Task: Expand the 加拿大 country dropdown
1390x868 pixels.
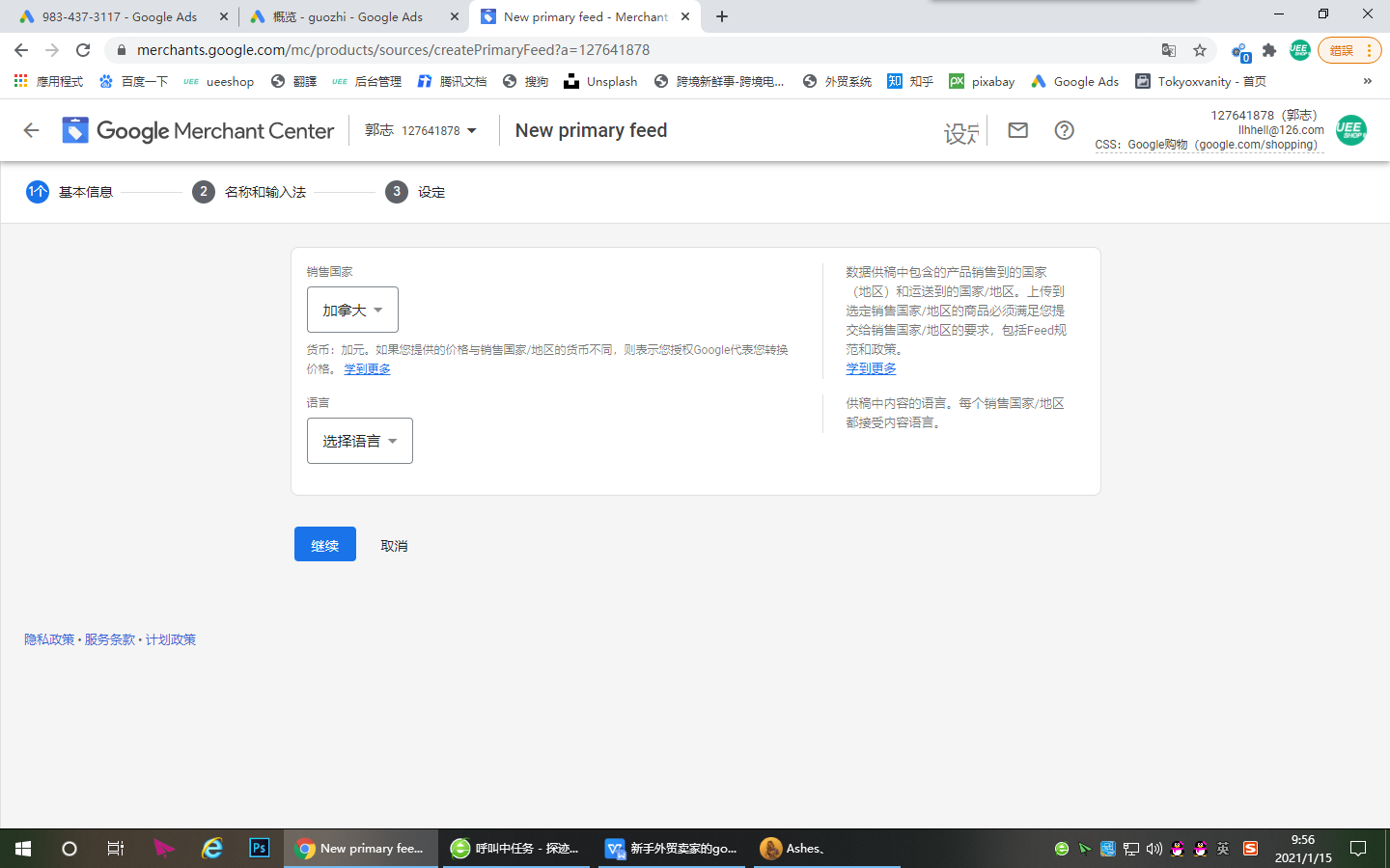Action: click(352, 310)
